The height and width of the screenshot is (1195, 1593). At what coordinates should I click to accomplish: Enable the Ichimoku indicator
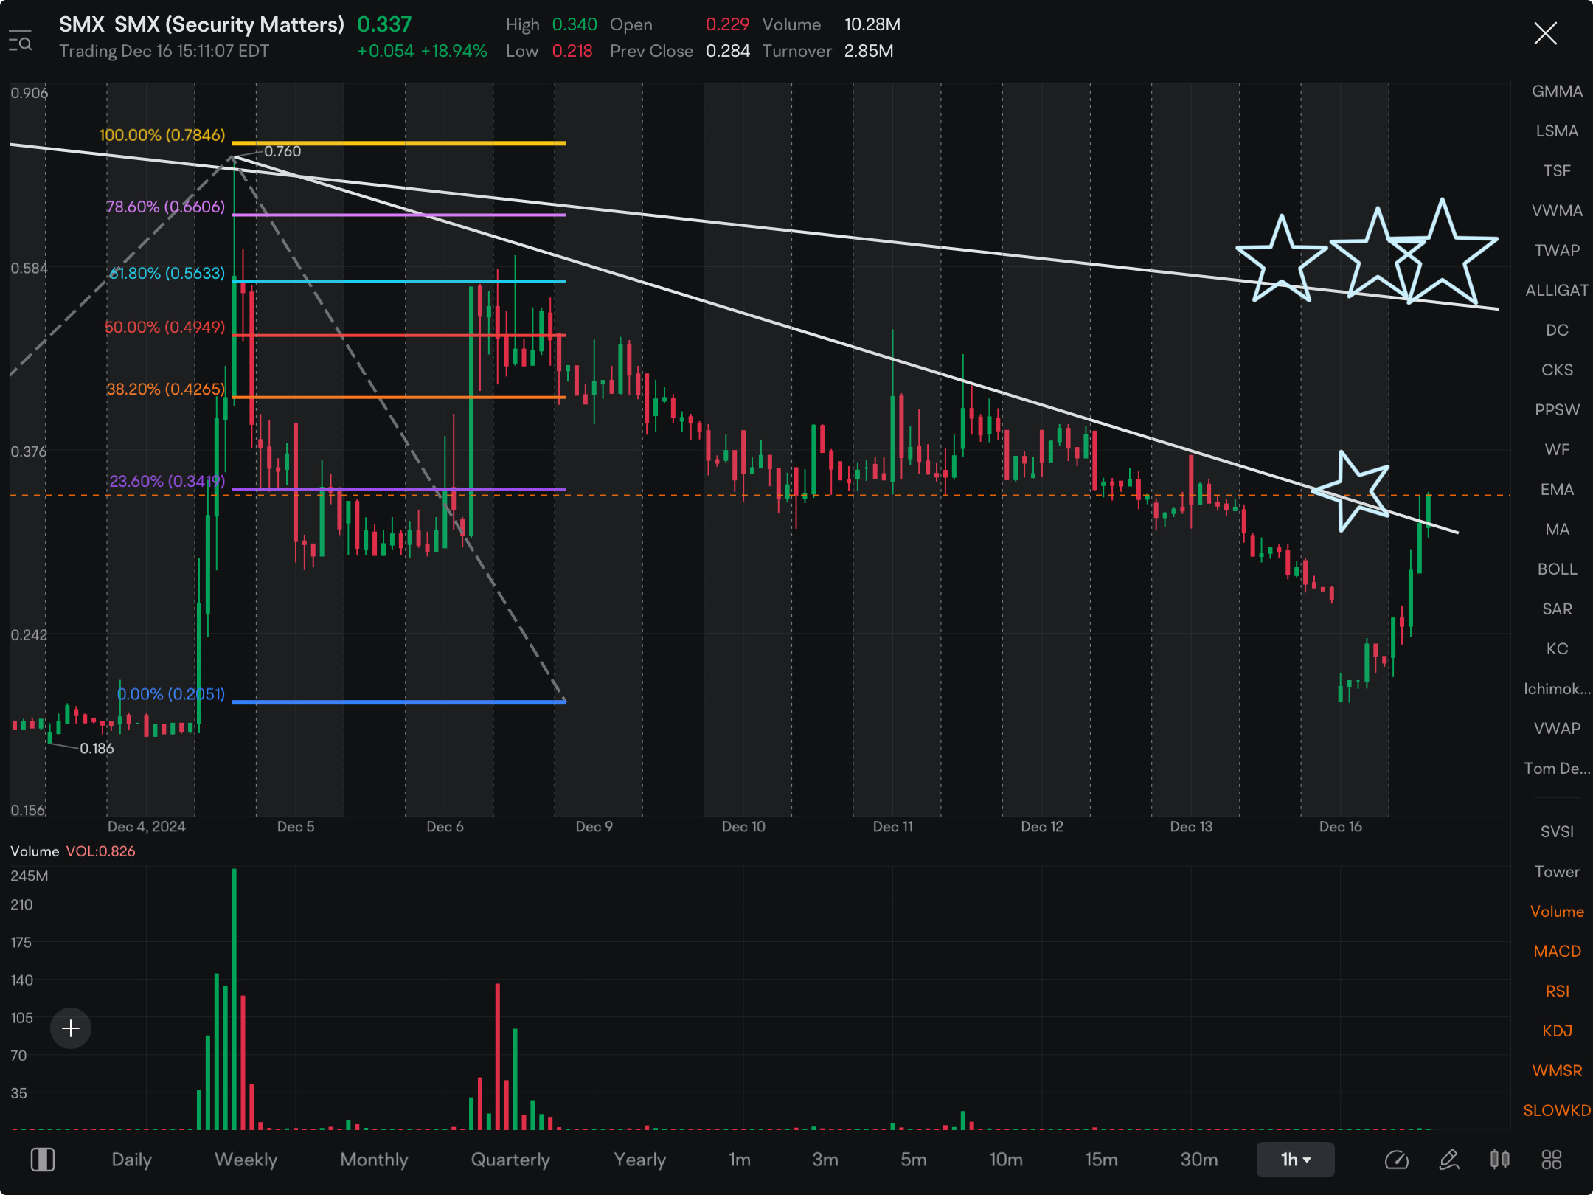pos(1557,689)
